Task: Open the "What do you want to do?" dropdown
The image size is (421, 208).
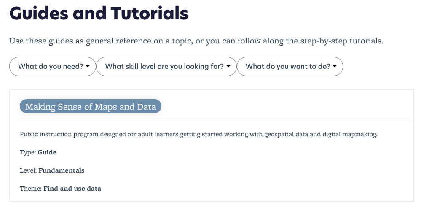Action: coord(290,66)
